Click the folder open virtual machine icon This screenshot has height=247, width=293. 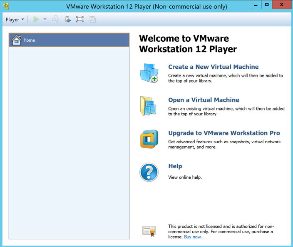coord(149,106)
